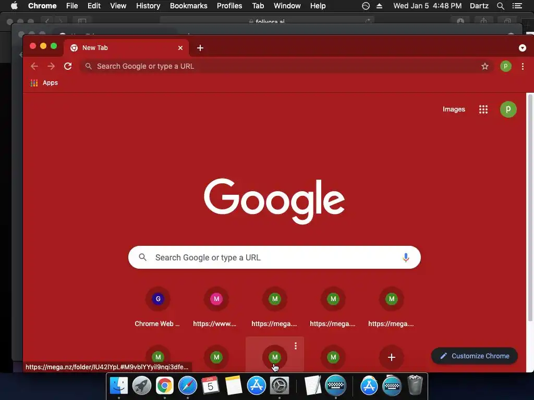Open the Apple menu
Screen dimensions: 534x400
(14, 6)
